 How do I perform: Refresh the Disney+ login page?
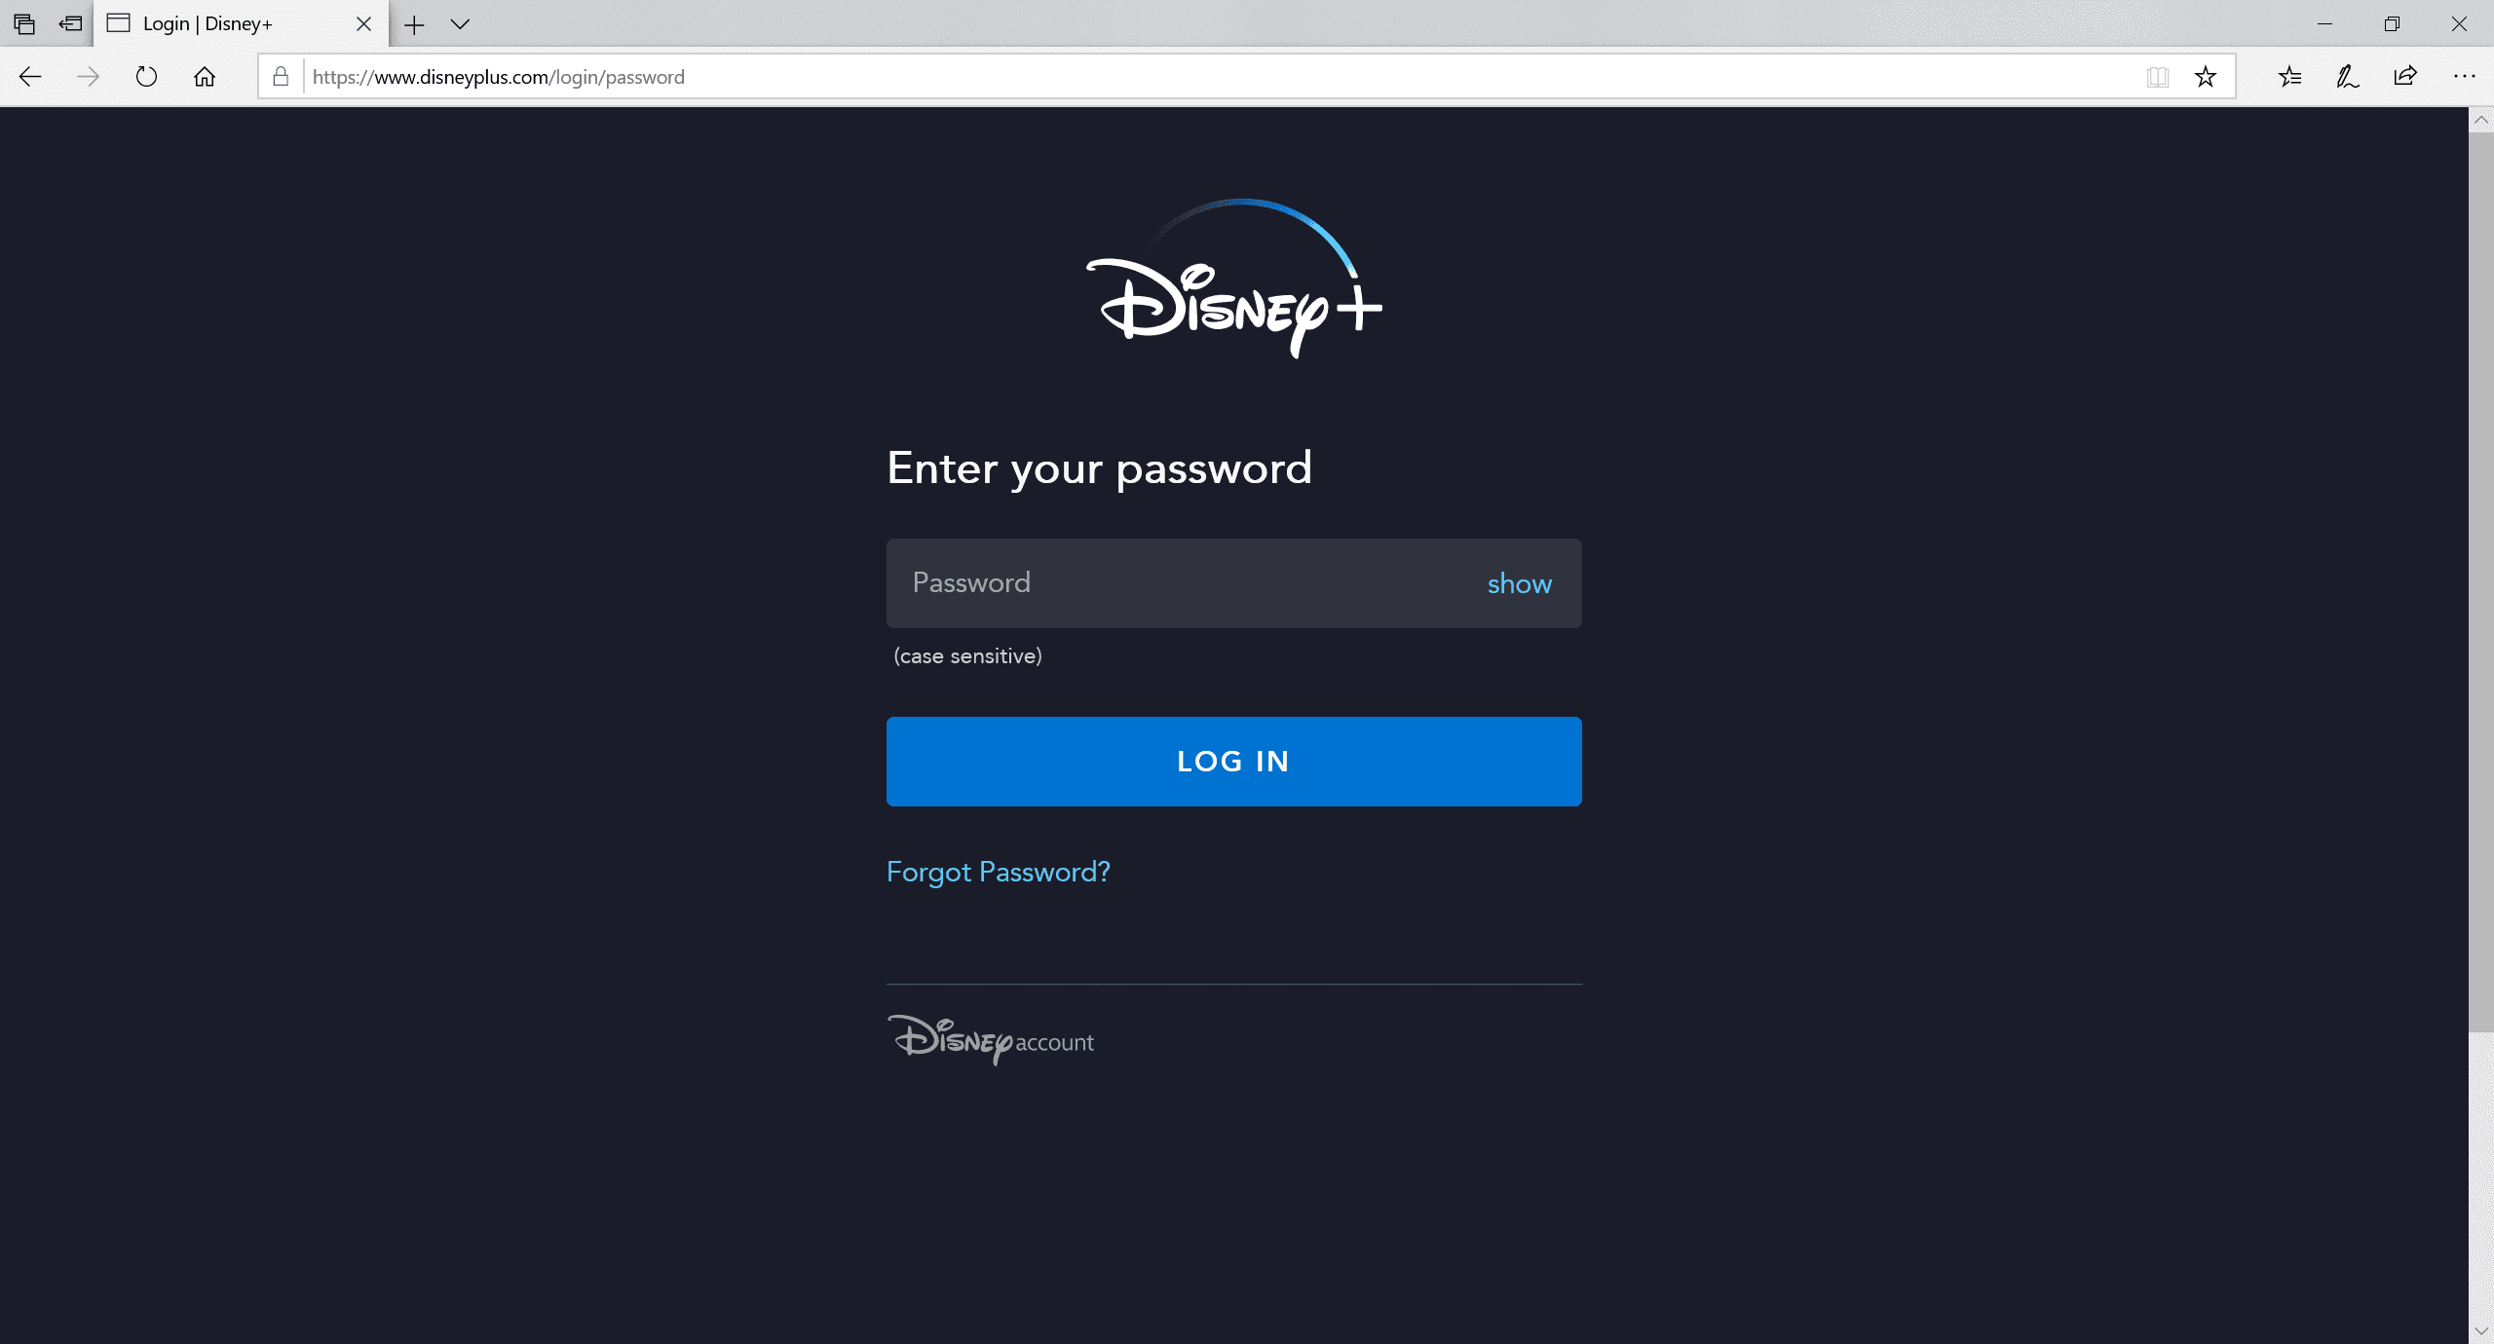point(145,77)
